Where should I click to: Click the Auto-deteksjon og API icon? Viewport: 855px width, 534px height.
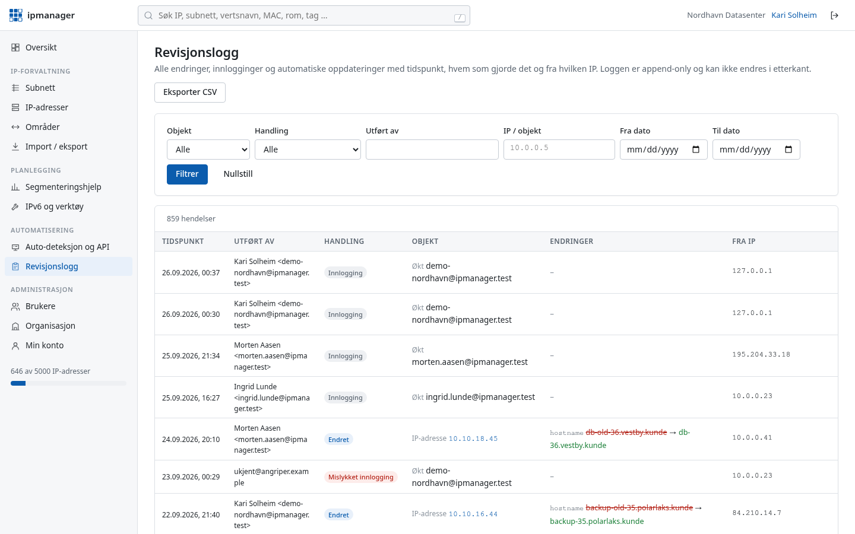(15, 247)
